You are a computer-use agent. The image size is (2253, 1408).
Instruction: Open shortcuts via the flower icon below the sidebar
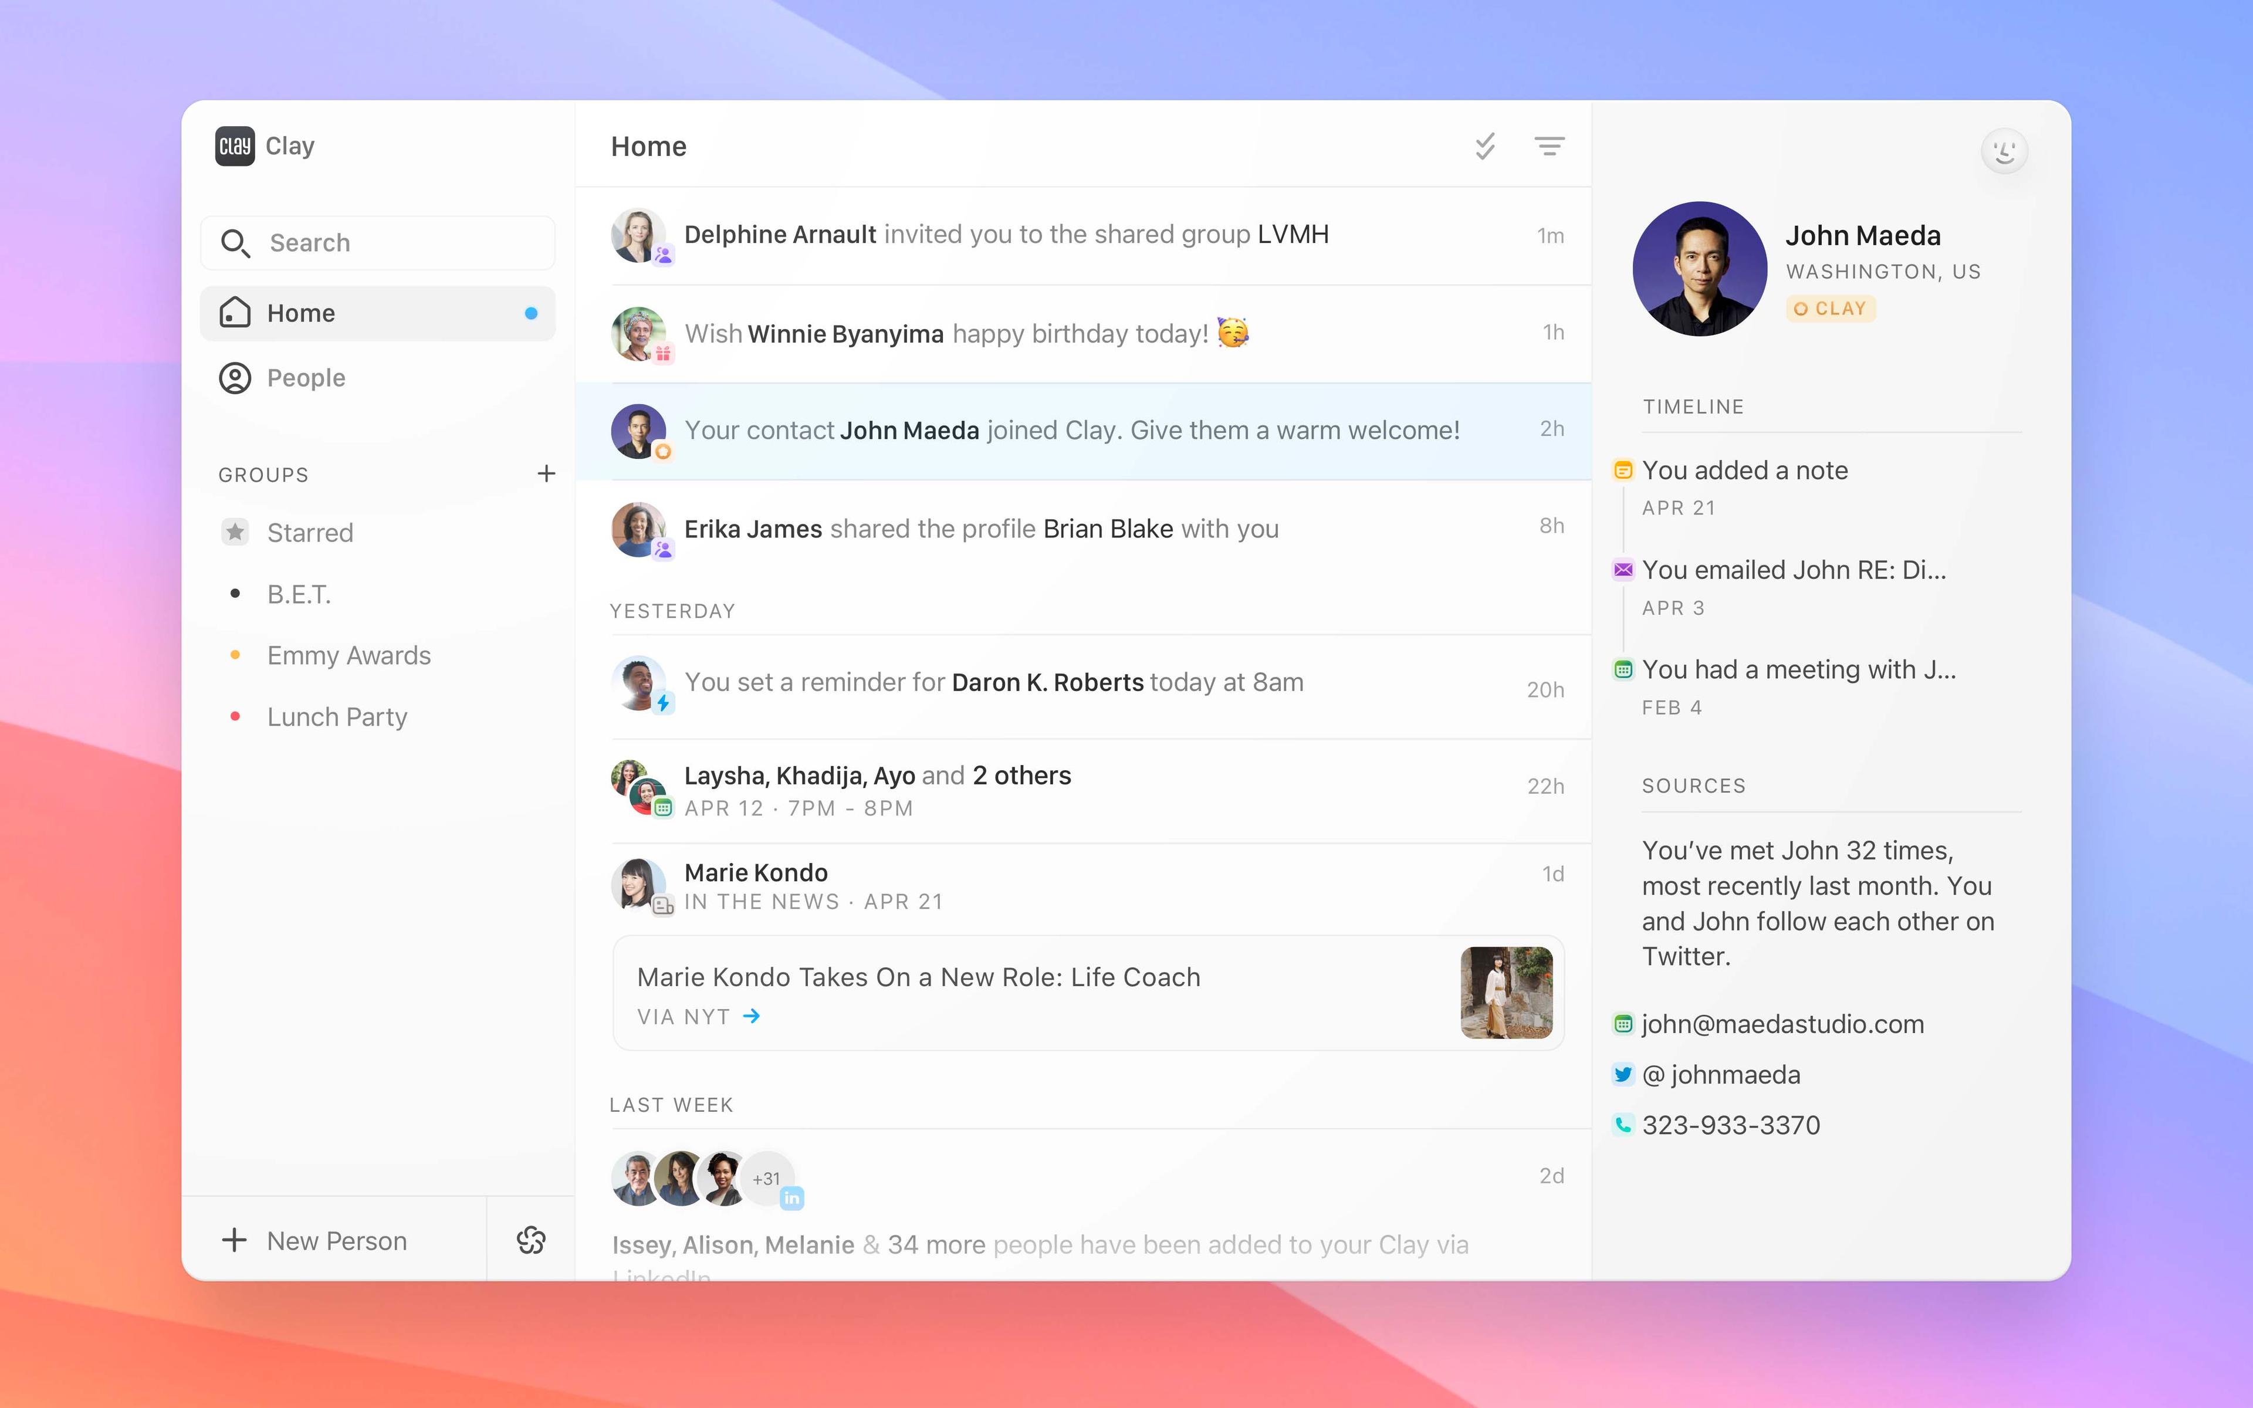click(x=530, y=1240)
